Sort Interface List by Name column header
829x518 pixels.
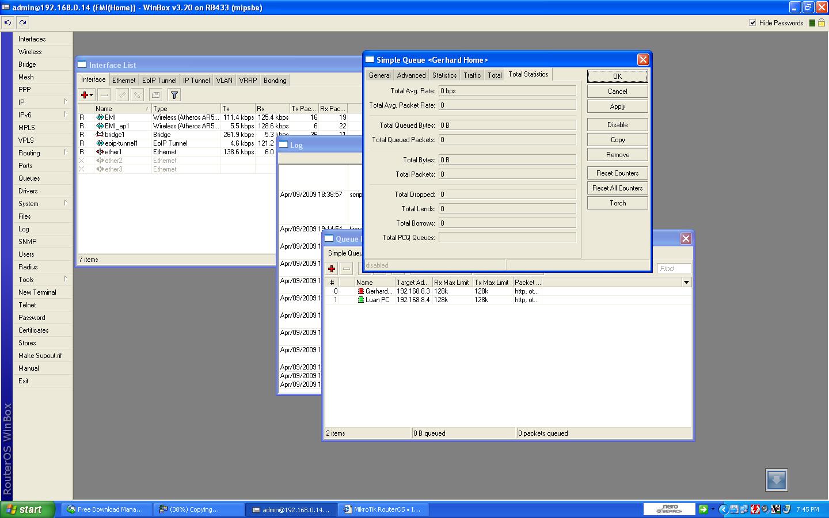(122, 109)
